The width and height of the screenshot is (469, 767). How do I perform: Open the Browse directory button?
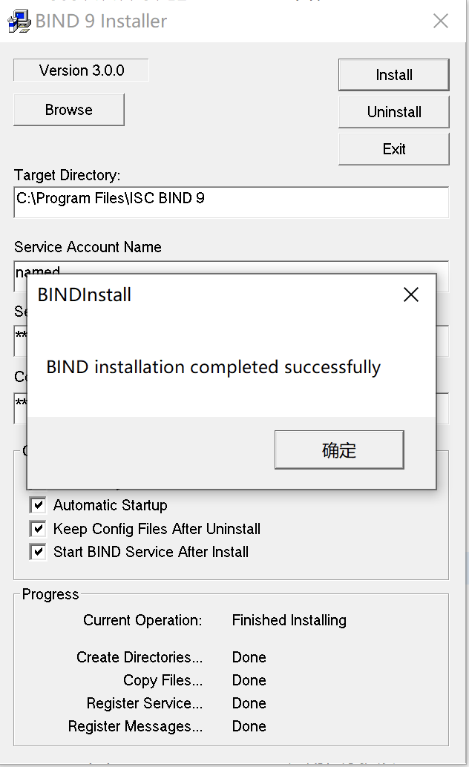(x=69, y=110)
